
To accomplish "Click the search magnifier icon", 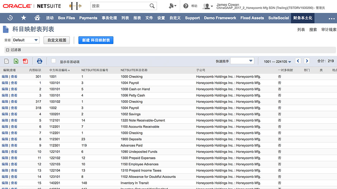I will point(152,6).
